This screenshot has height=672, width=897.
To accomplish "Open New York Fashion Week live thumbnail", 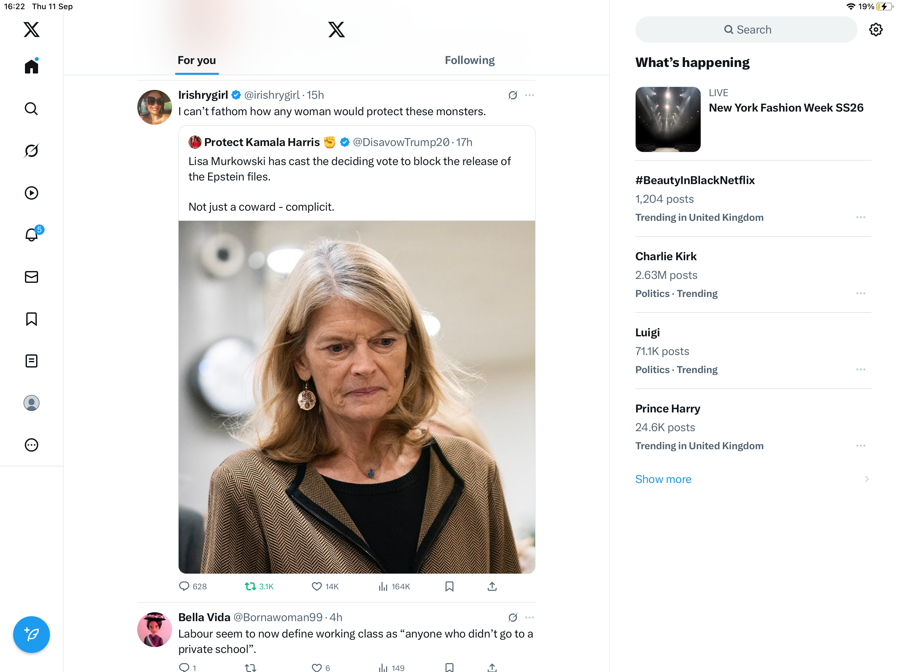I will click(x=668, y=119).
